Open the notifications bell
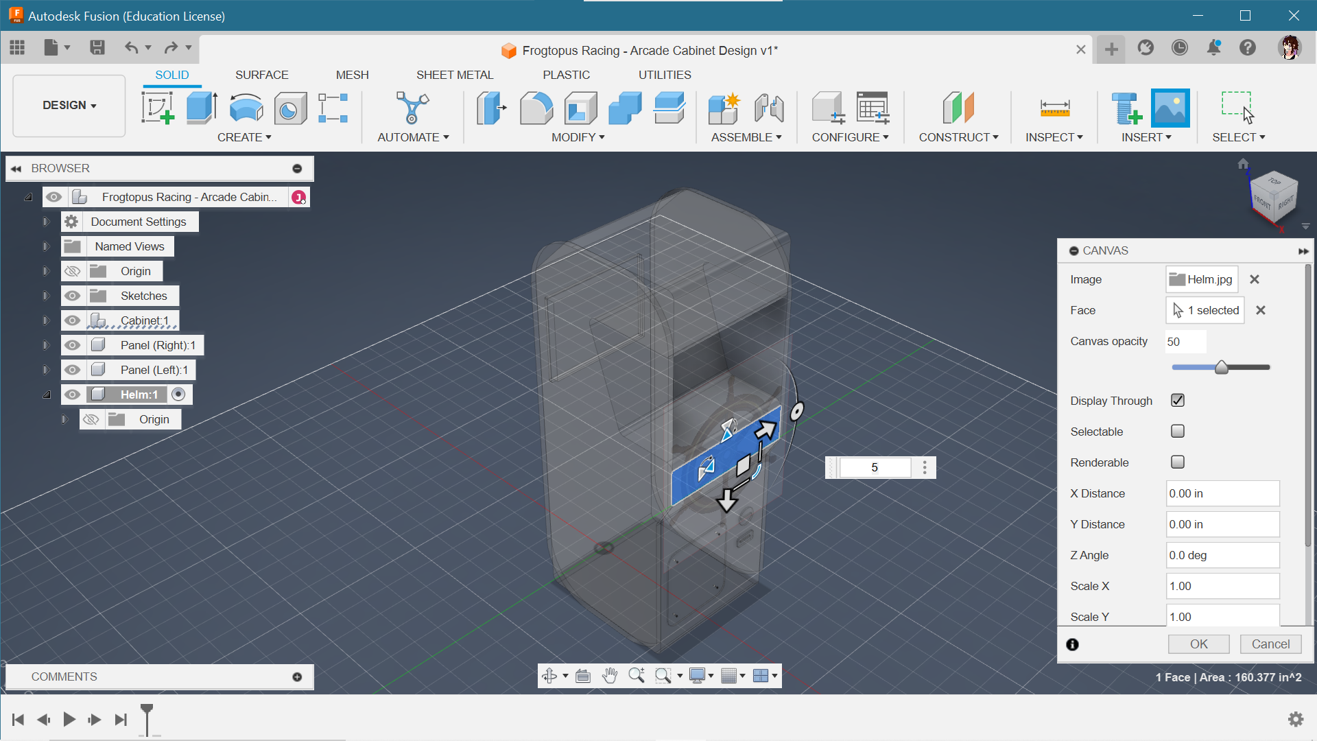Viewport: 1317px width, 741px height. (1214, 47)
